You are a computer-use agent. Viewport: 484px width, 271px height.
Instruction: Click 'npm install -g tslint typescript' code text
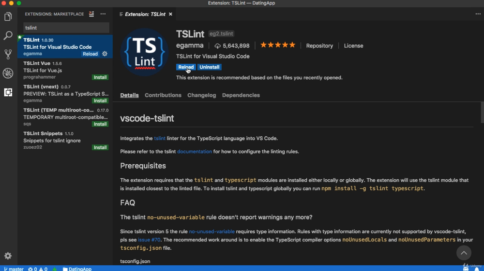(x=372, y=188)
